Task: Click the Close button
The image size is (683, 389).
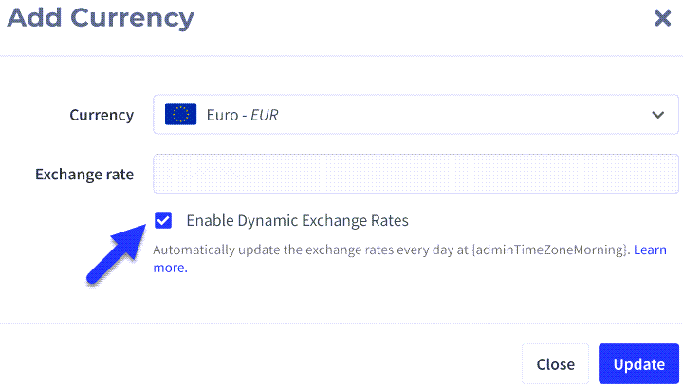Action: pyautogui.click(x=555, y=364)
